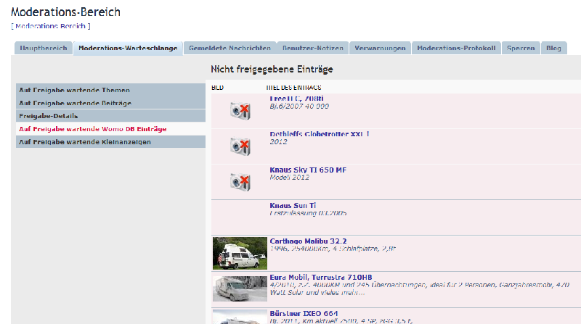Click the Carthago description starting '1996, 254000Km'

333,249
